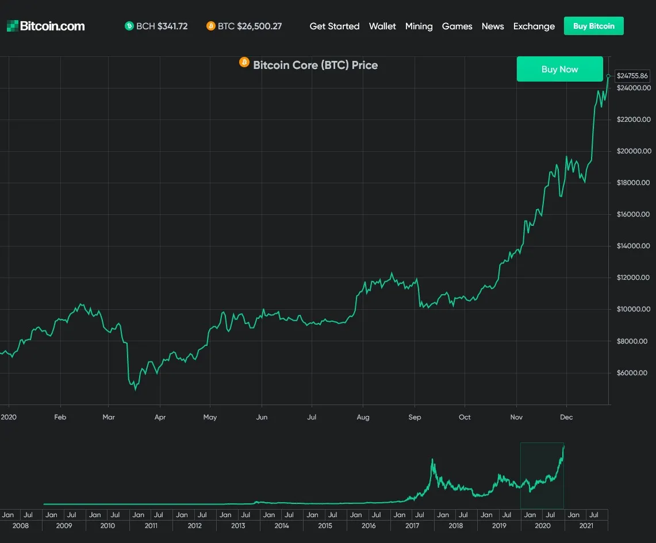Click the Bitcoin.com logo
This screenshot has height=543, width=656.
pyautogui.click(x=45, y=26)
